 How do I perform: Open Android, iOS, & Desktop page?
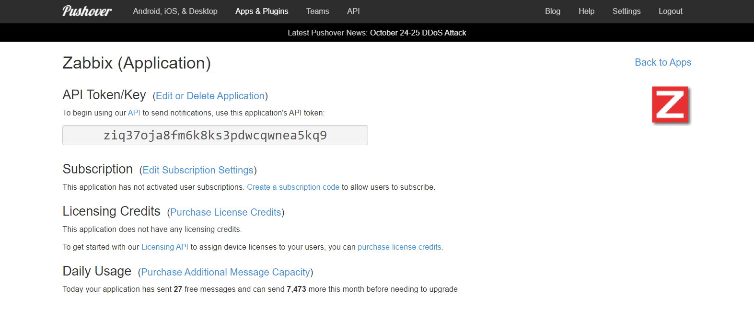175,11
